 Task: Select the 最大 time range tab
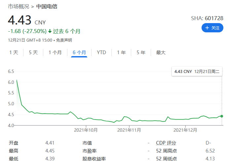(161, 52)
